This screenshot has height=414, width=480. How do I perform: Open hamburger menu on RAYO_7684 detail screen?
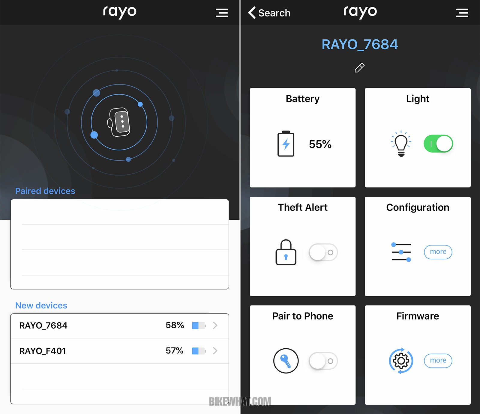(x=462, y=13)
